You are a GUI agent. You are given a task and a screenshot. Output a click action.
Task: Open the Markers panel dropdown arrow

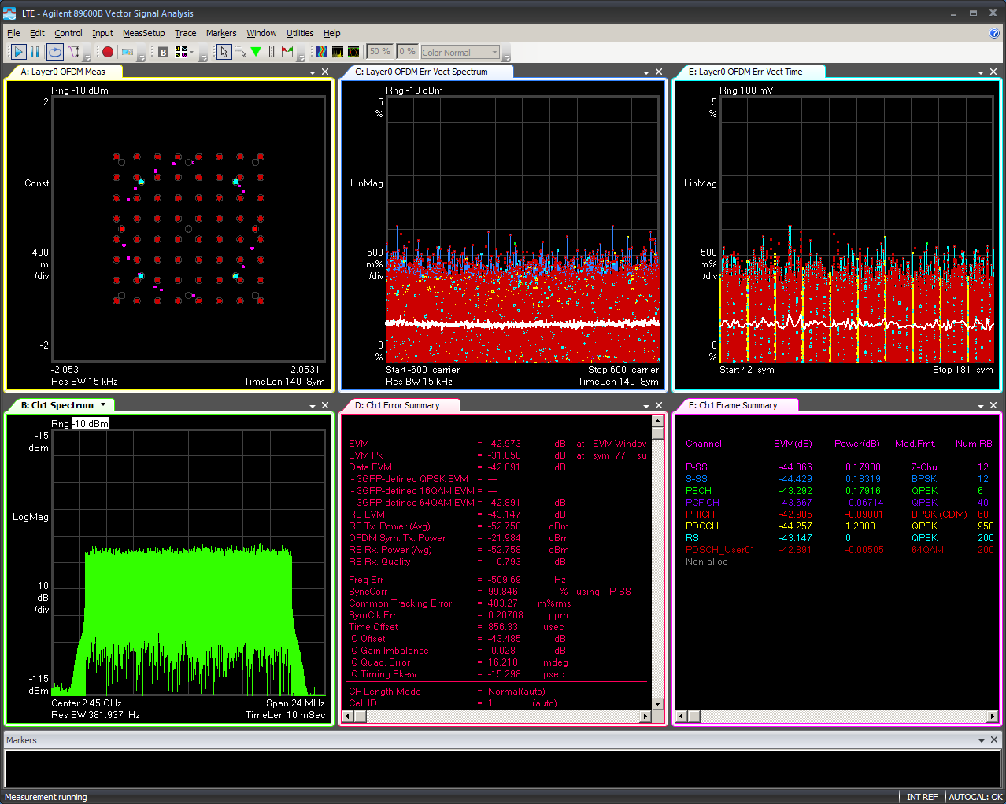tap(982, 740)
